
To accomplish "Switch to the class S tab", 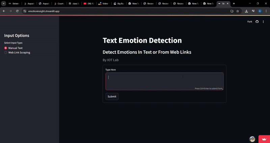I will point(74,4).
